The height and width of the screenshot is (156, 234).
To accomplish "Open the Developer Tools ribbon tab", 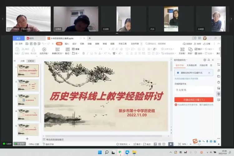I will 123,44.
